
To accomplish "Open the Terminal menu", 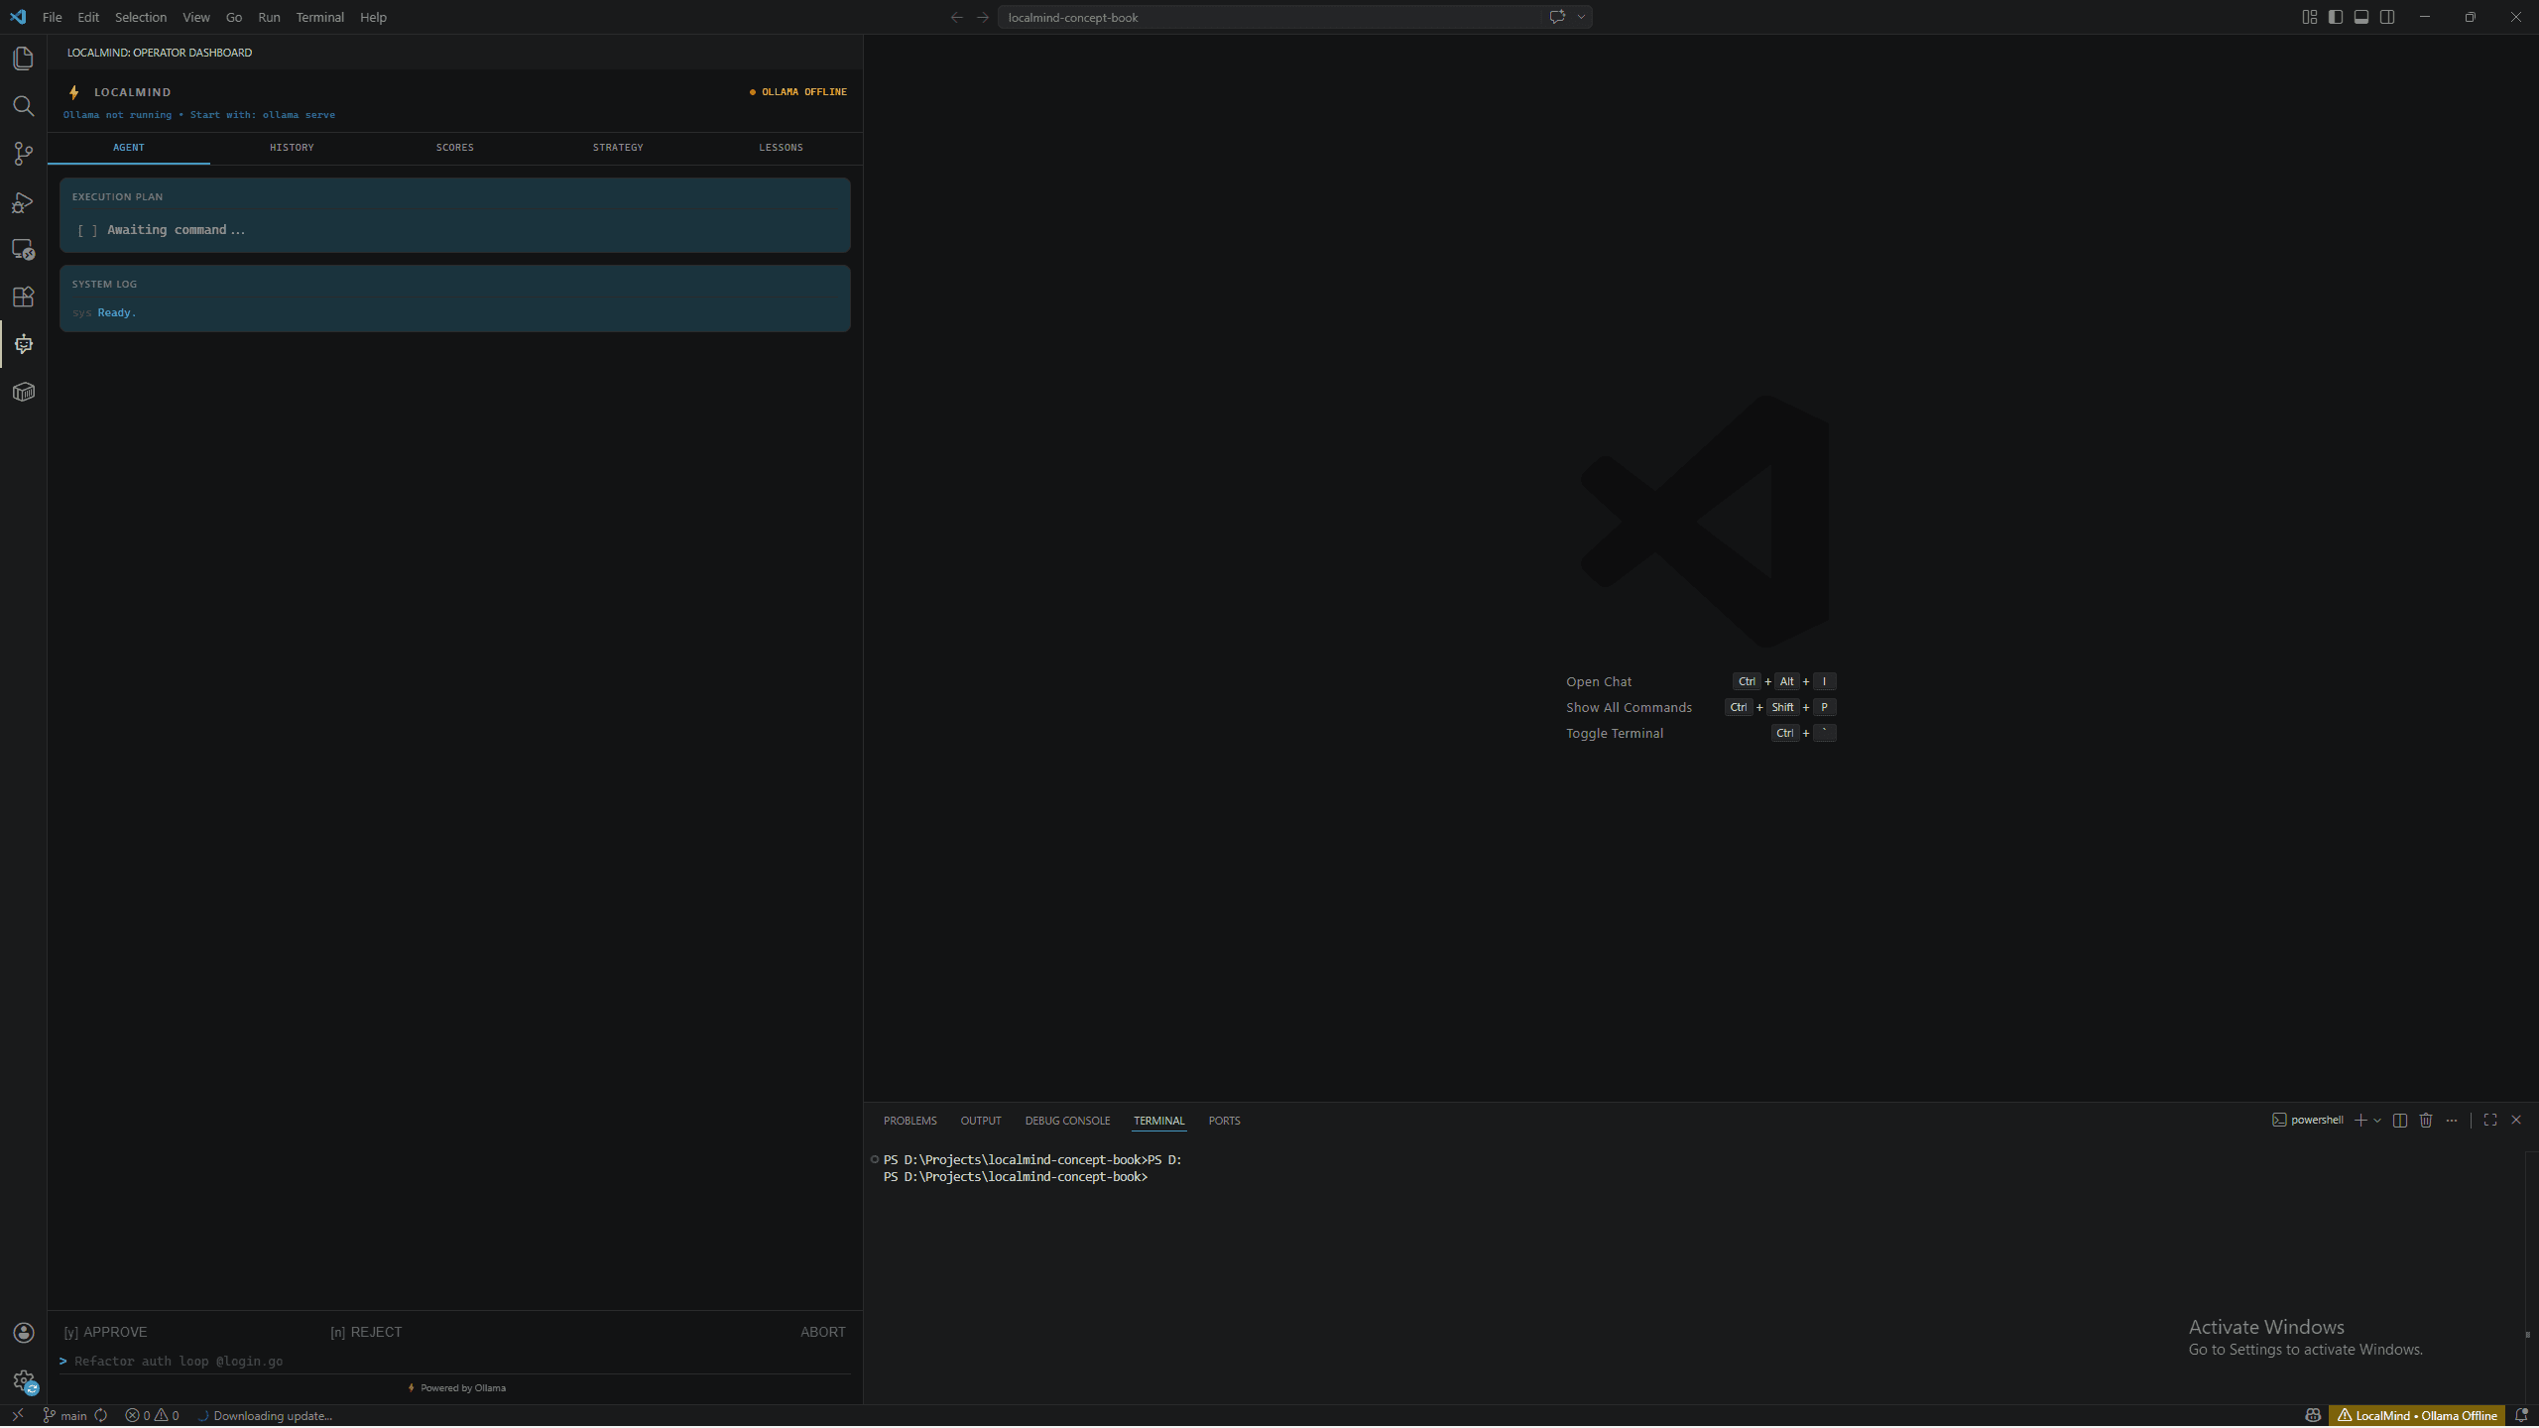I will tap(320, 17).
